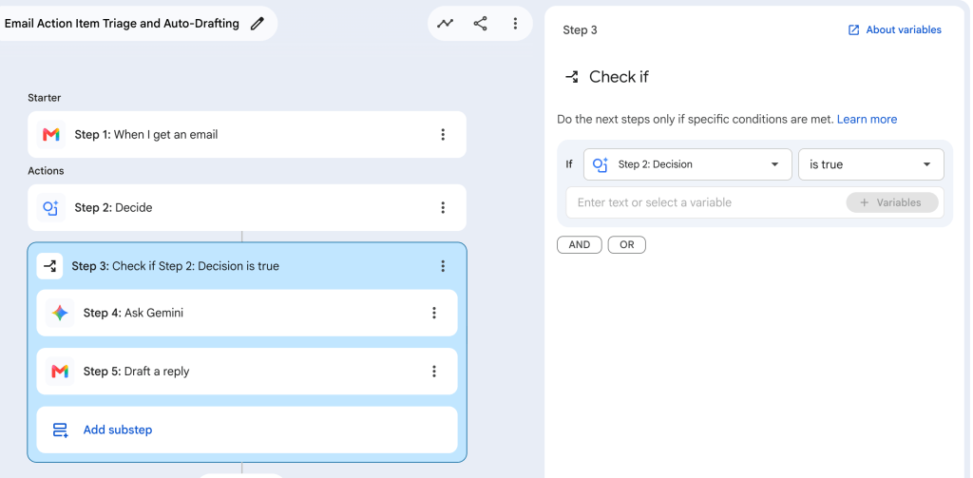The image size is (973, 478).
Task: Open Step 5 three-dot options menu
Action: (x=434, y=372)
